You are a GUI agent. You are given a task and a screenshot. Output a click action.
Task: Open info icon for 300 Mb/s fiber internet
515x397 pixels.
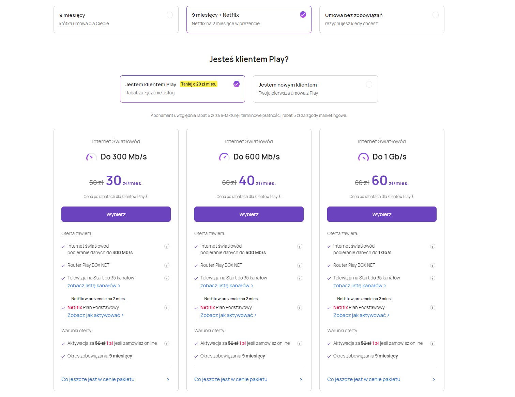[x=167, y=246]
